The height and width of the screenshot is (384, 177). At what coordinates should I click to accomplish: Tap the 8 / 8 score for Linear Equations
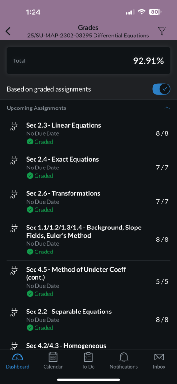(162, 134)
